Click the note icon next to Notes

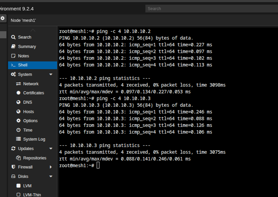[x=13, y=56]
